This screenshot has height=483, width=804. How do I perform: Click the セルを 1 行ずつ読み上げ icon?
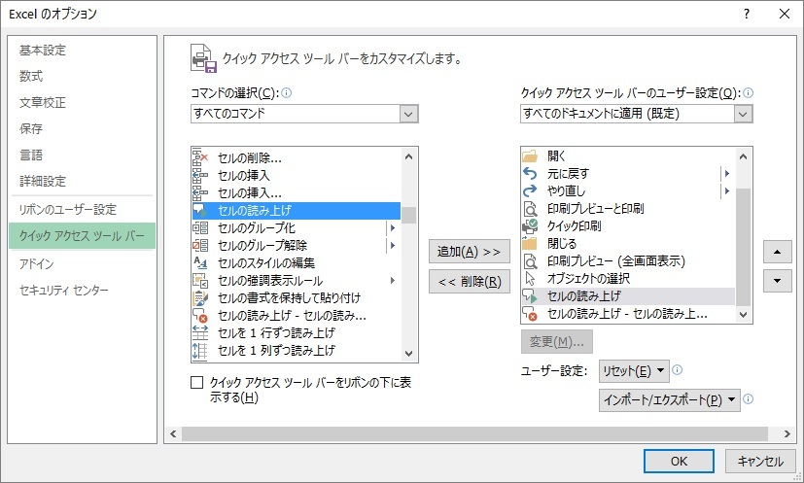200,332
